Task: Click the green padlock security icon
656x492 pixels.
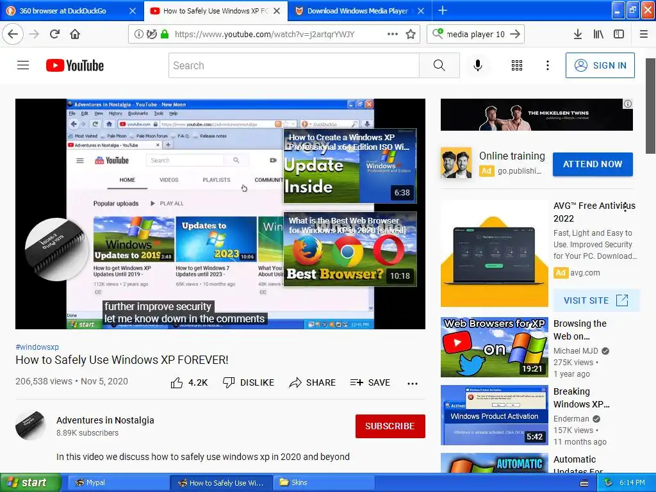Action: pos(165,35)
